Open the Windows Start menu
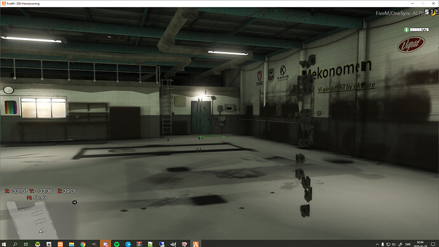The height and width of the screenshot is (247, 439). [x=4, y=244]
